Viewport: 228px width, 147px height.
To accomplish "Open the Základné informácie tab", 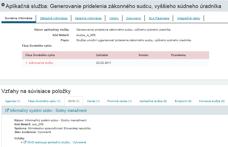I will [54, 18].
